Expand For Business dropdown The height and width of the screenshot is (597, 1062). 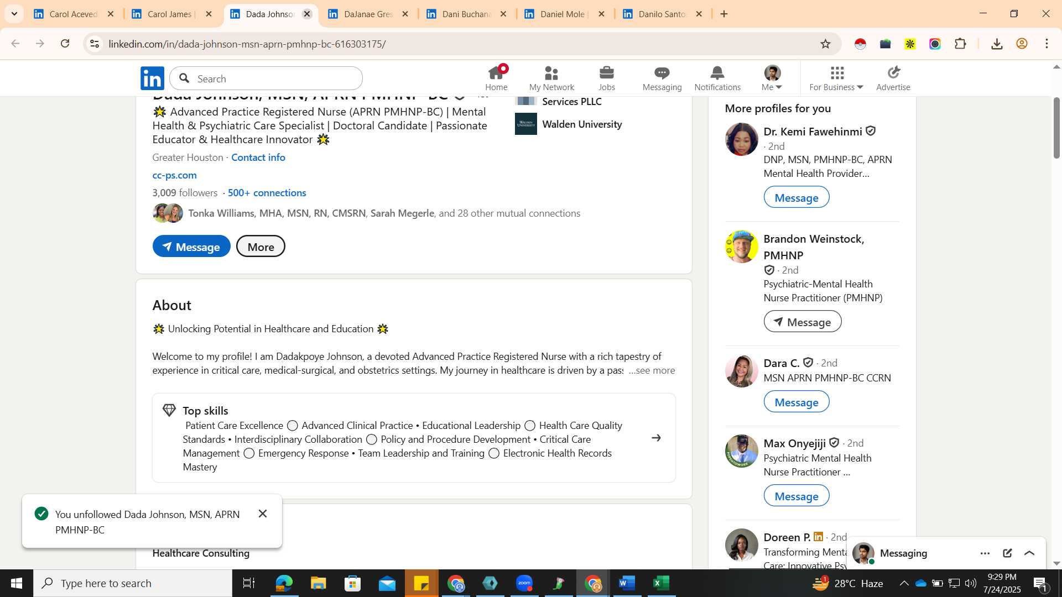click(x=836, y=78)
